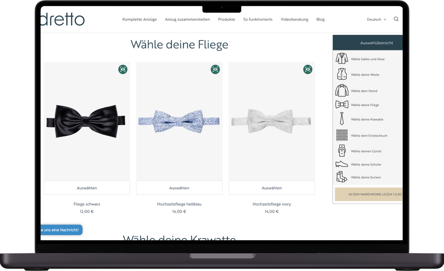
Task: Open the Deutsch language dropdown
Action: tap(376, 19)
